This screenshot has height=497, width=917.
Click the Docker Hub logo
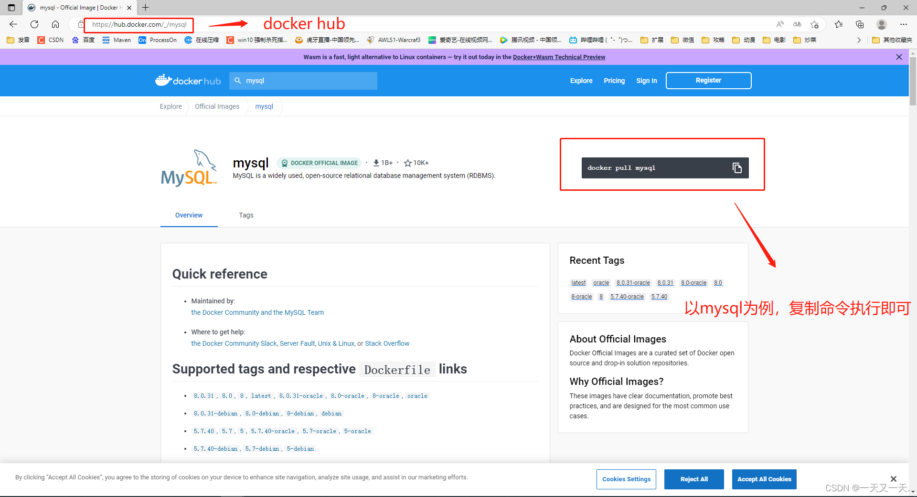point(188,80)
